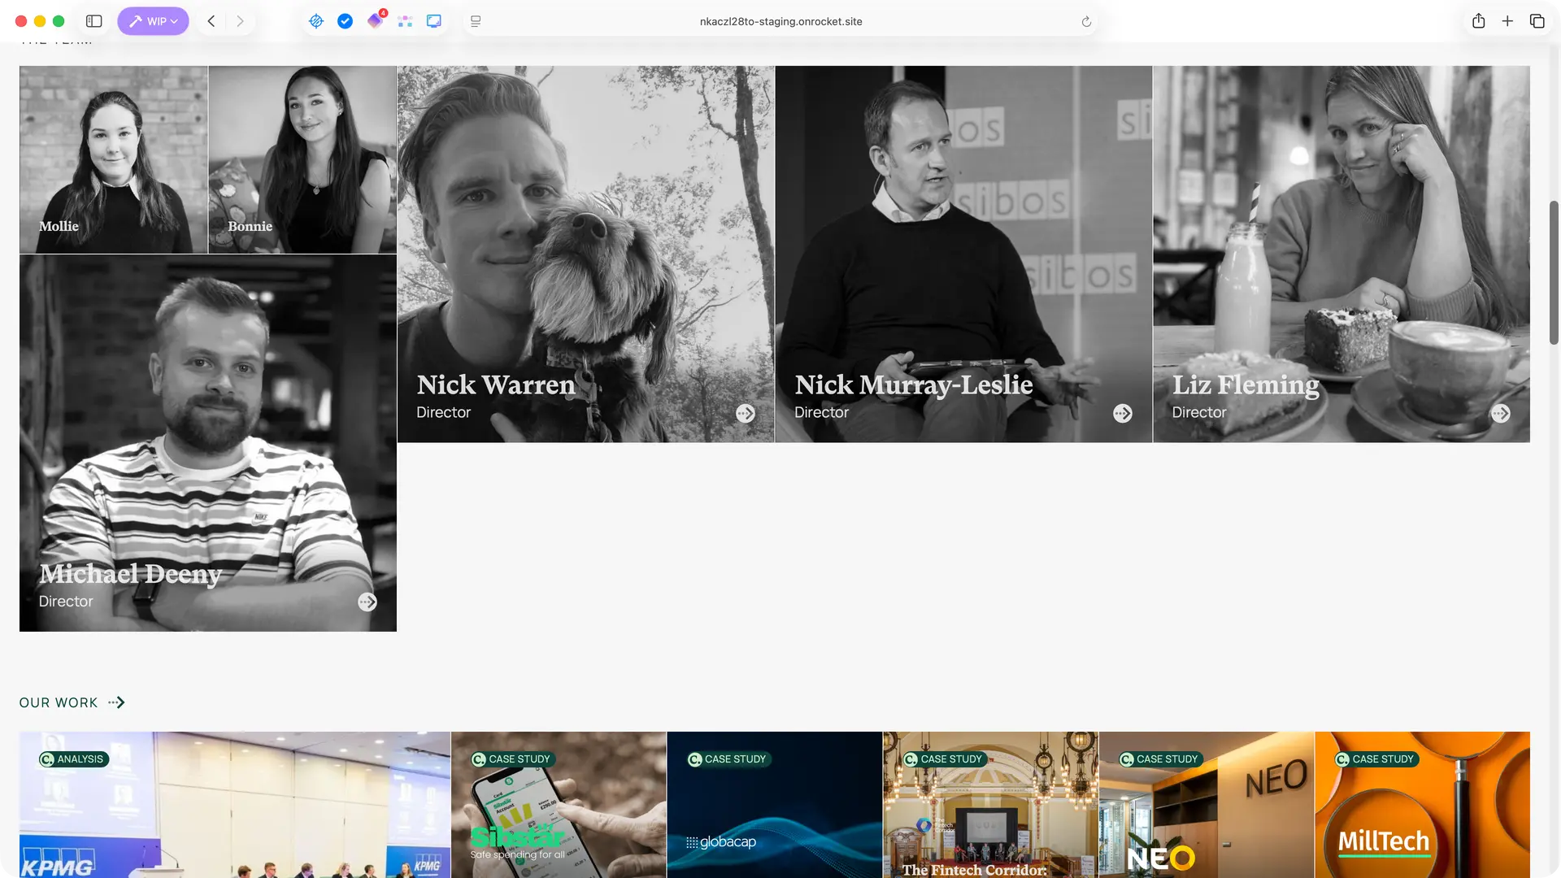Click the Share icon

pyautogui.click(x=1478, y=21)
